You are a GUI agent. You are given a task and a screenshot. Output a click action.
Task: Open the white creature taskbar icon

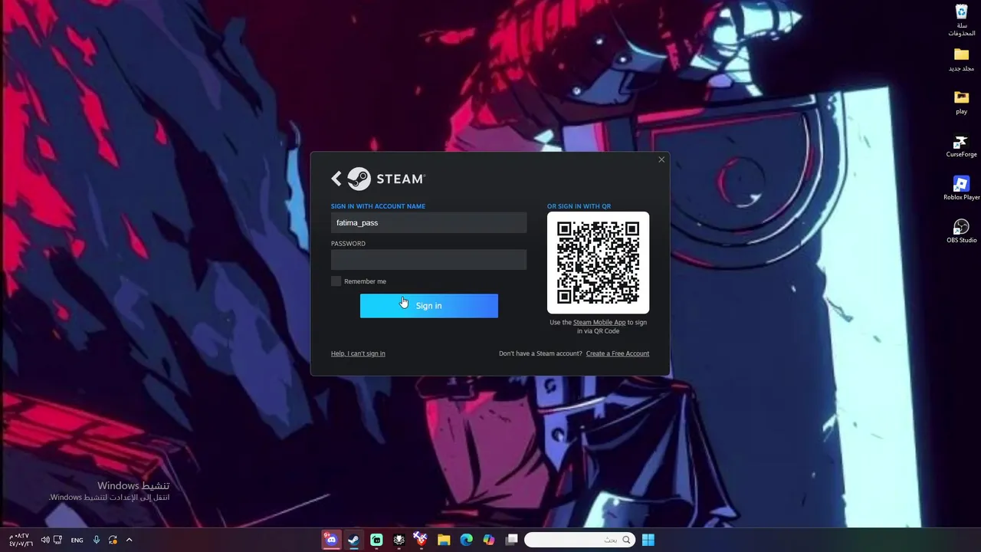pyautogui.click(x=399, y=540)
